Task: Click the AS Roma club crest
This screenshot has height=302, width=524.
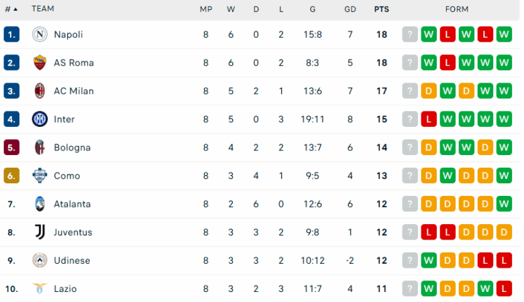Action: (x=40, y=62)
